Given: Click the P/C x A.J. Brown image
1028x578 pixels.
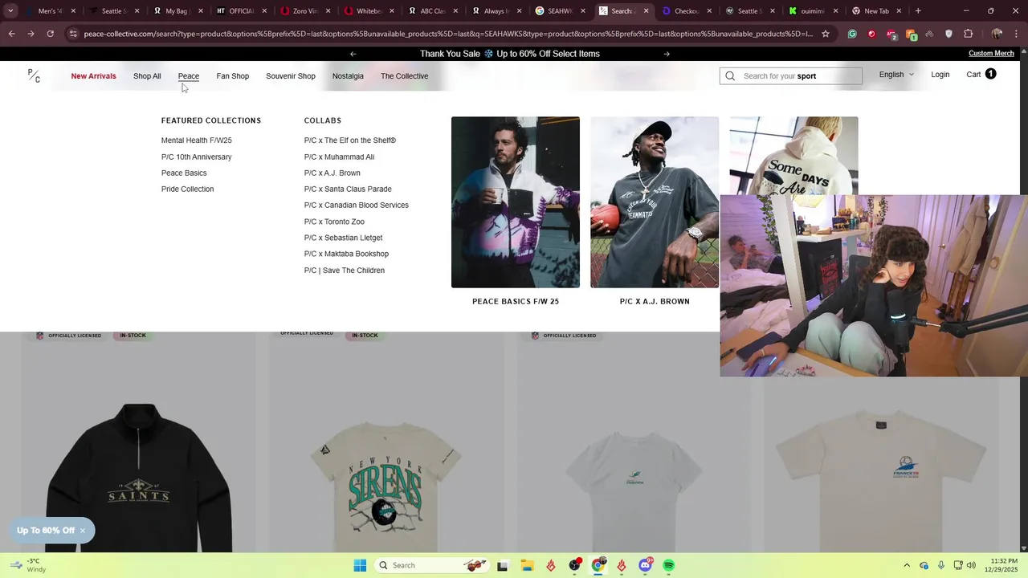Looking at the screenshot, I should point(655,202).
